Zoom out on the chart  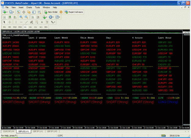26,17
